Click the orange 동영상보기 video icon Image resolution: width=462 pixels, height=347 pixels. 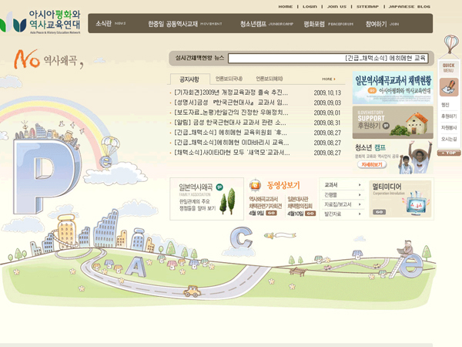tap(255, 185)
